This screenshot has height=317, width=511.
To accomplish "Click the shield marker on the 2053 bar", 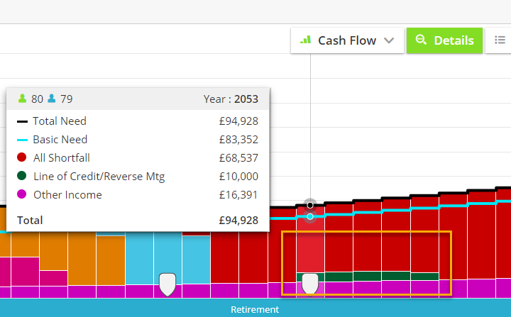I will tap(310, 284).
